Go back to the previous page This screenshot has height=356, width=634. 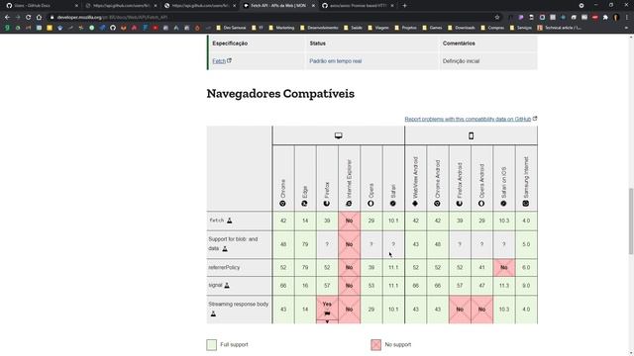(x=7, y=18)
